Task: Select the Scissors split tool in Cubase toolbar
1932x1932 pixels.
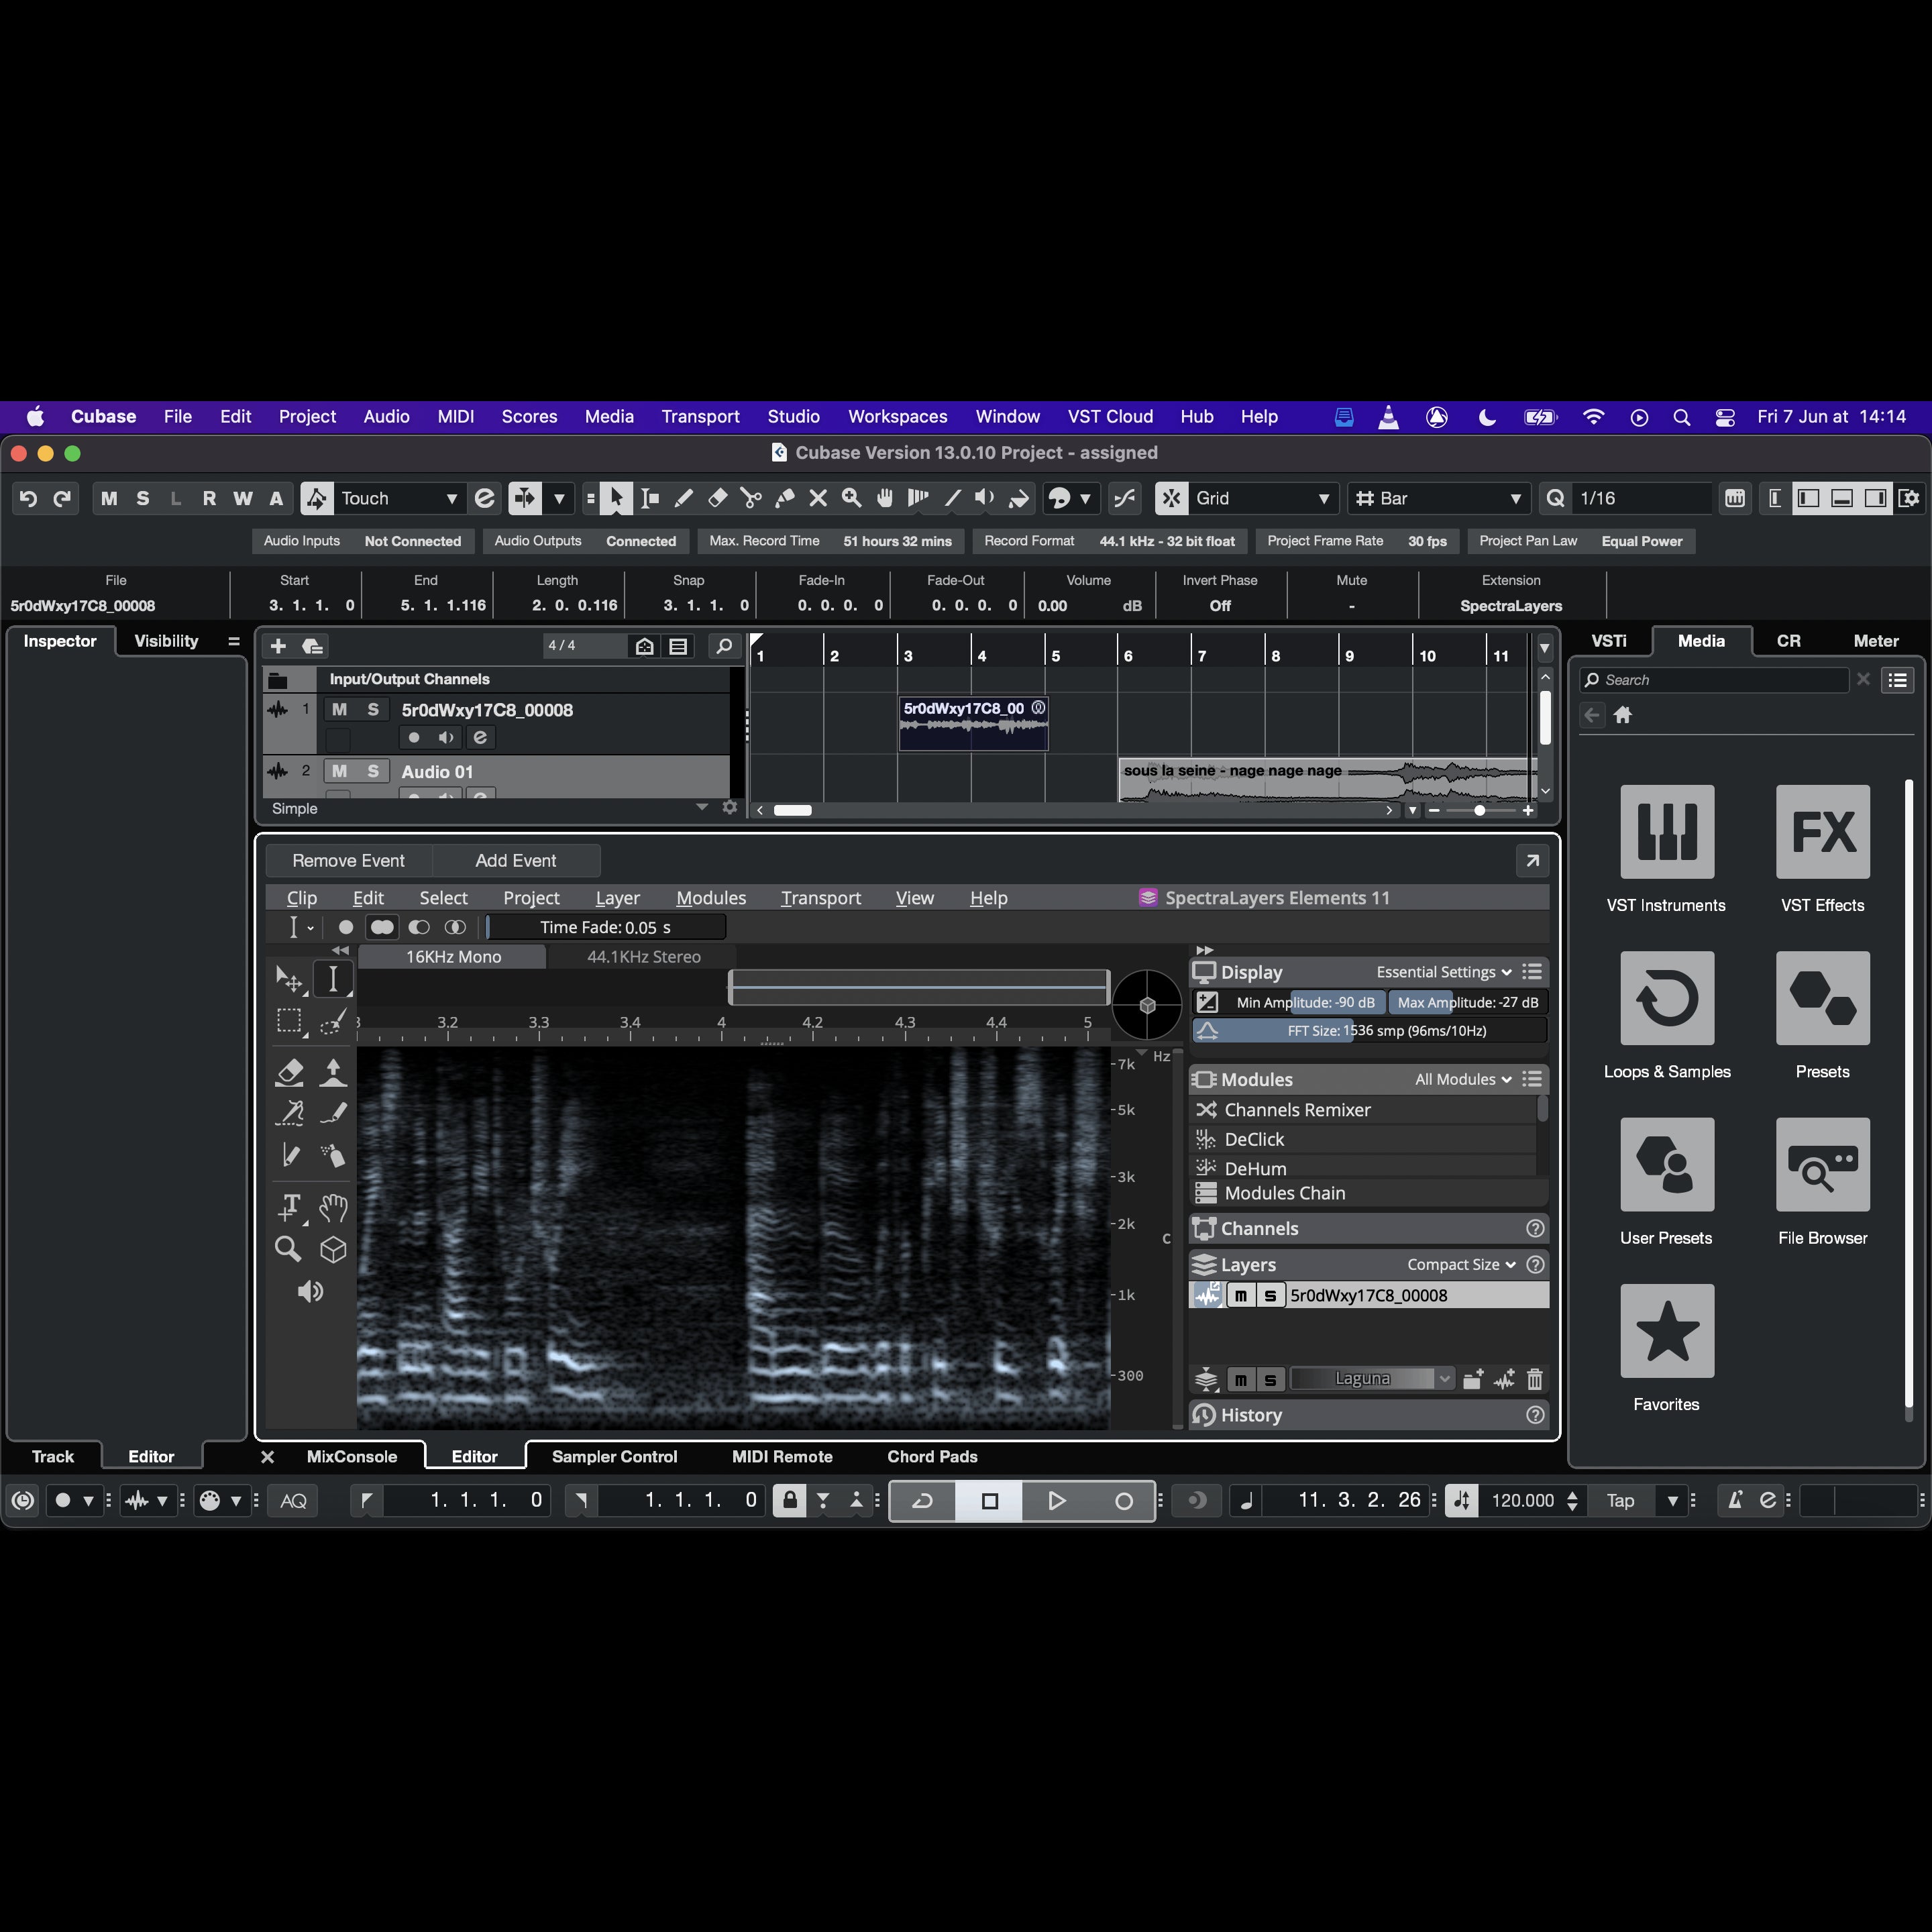Action: pos(751,498)
